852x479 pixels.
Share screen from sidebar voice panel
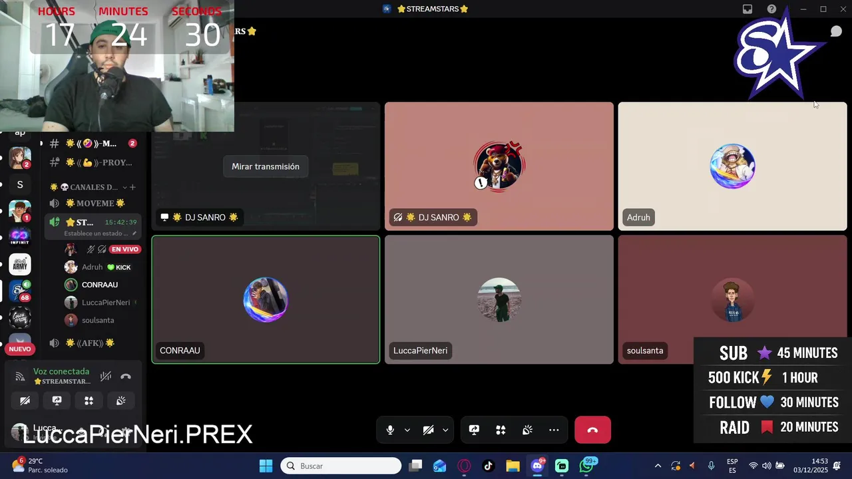tap(57, 400)
